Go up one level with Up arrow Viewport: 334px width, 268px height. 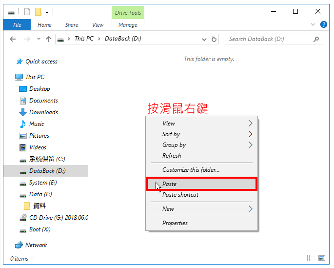tap(49, 39)
